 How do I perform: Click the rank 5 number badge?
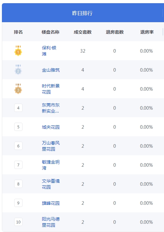pos(18,127)
